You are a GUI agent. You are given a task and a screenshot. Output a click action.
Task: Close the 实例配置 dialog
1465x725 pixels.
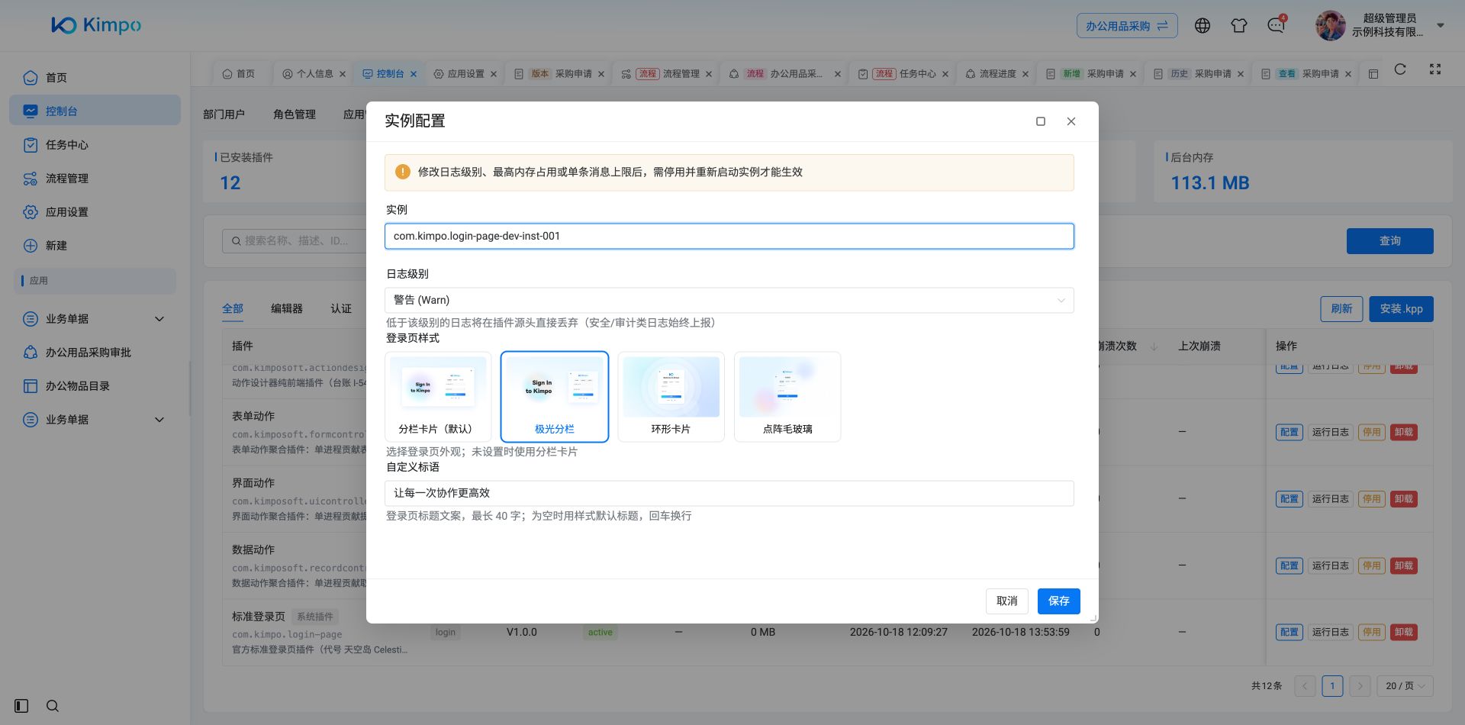pos(1071,121)
